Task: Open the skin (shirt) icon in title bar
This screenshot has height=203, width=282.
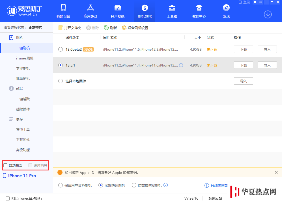Action: 255,2
